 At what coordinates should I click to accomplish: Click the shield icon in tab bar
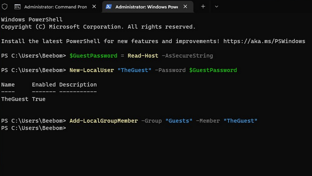coord(4,7)
